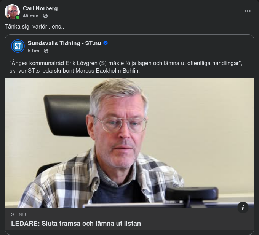Click the globe icon beside '46 min'
The image size is (259, 235).
pos(45,16)
